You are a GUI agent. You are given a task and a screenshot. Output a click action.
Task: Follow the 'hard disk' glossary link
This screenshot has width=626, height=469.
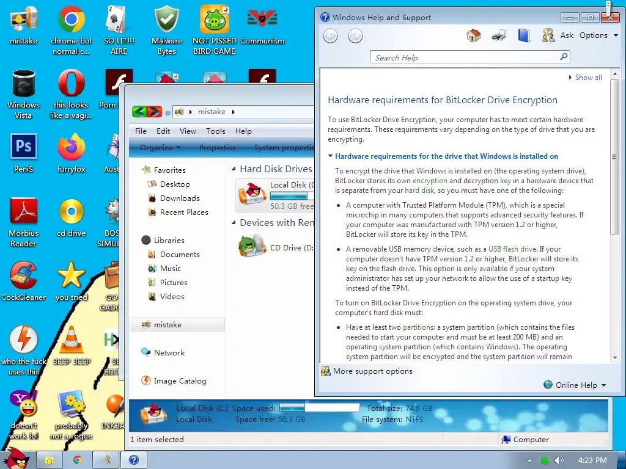[419, 191]
